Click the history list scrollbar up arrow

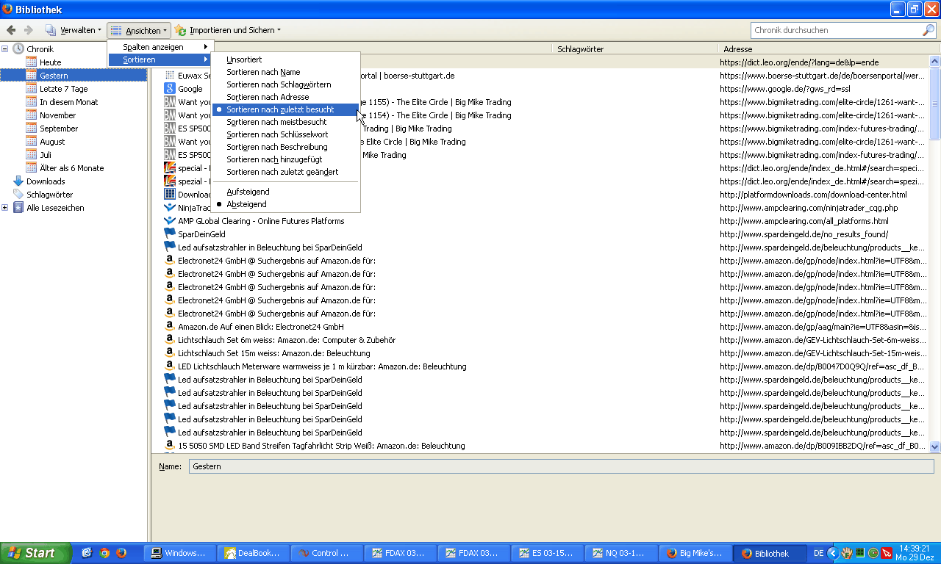(935, 62)
